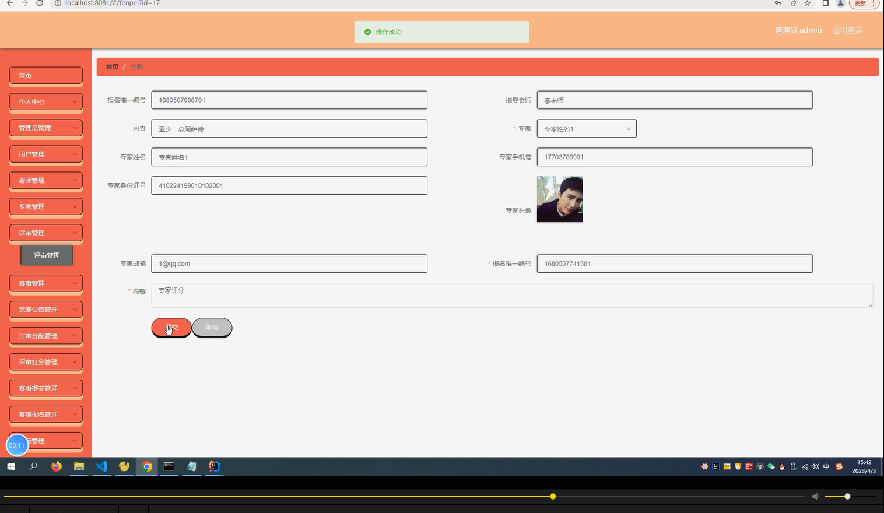Expand 用户管理 sidebar menu
This screenshot has height=513, width=884.
(x=46, y=154)
